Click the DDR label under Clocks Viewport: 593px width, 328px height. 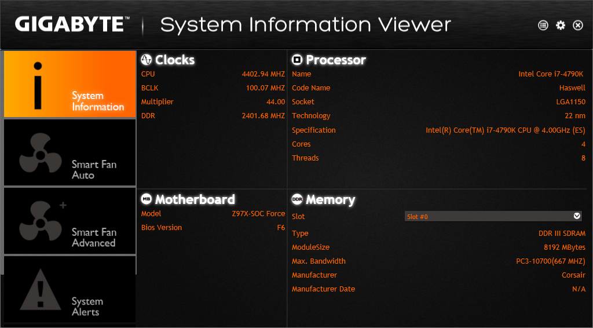click(x=148, y=116)
